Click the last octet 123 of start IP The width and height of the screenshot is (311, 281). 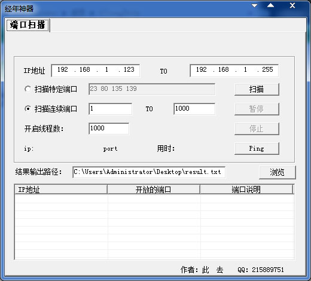tap(129, 69)
